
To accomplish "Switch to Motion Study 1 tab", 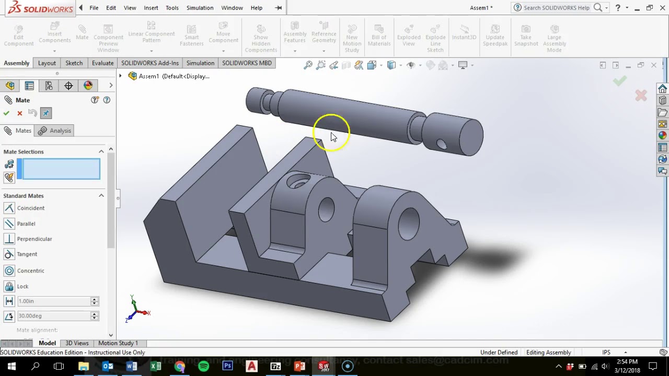I will coord(118,343).
